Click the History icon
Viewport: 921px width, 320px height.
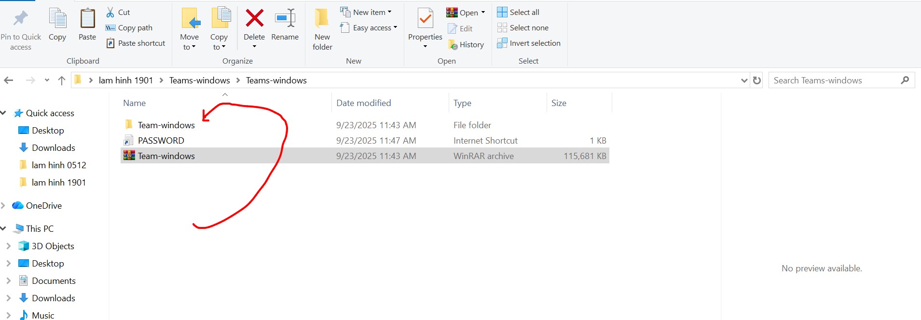pos(453,45)
